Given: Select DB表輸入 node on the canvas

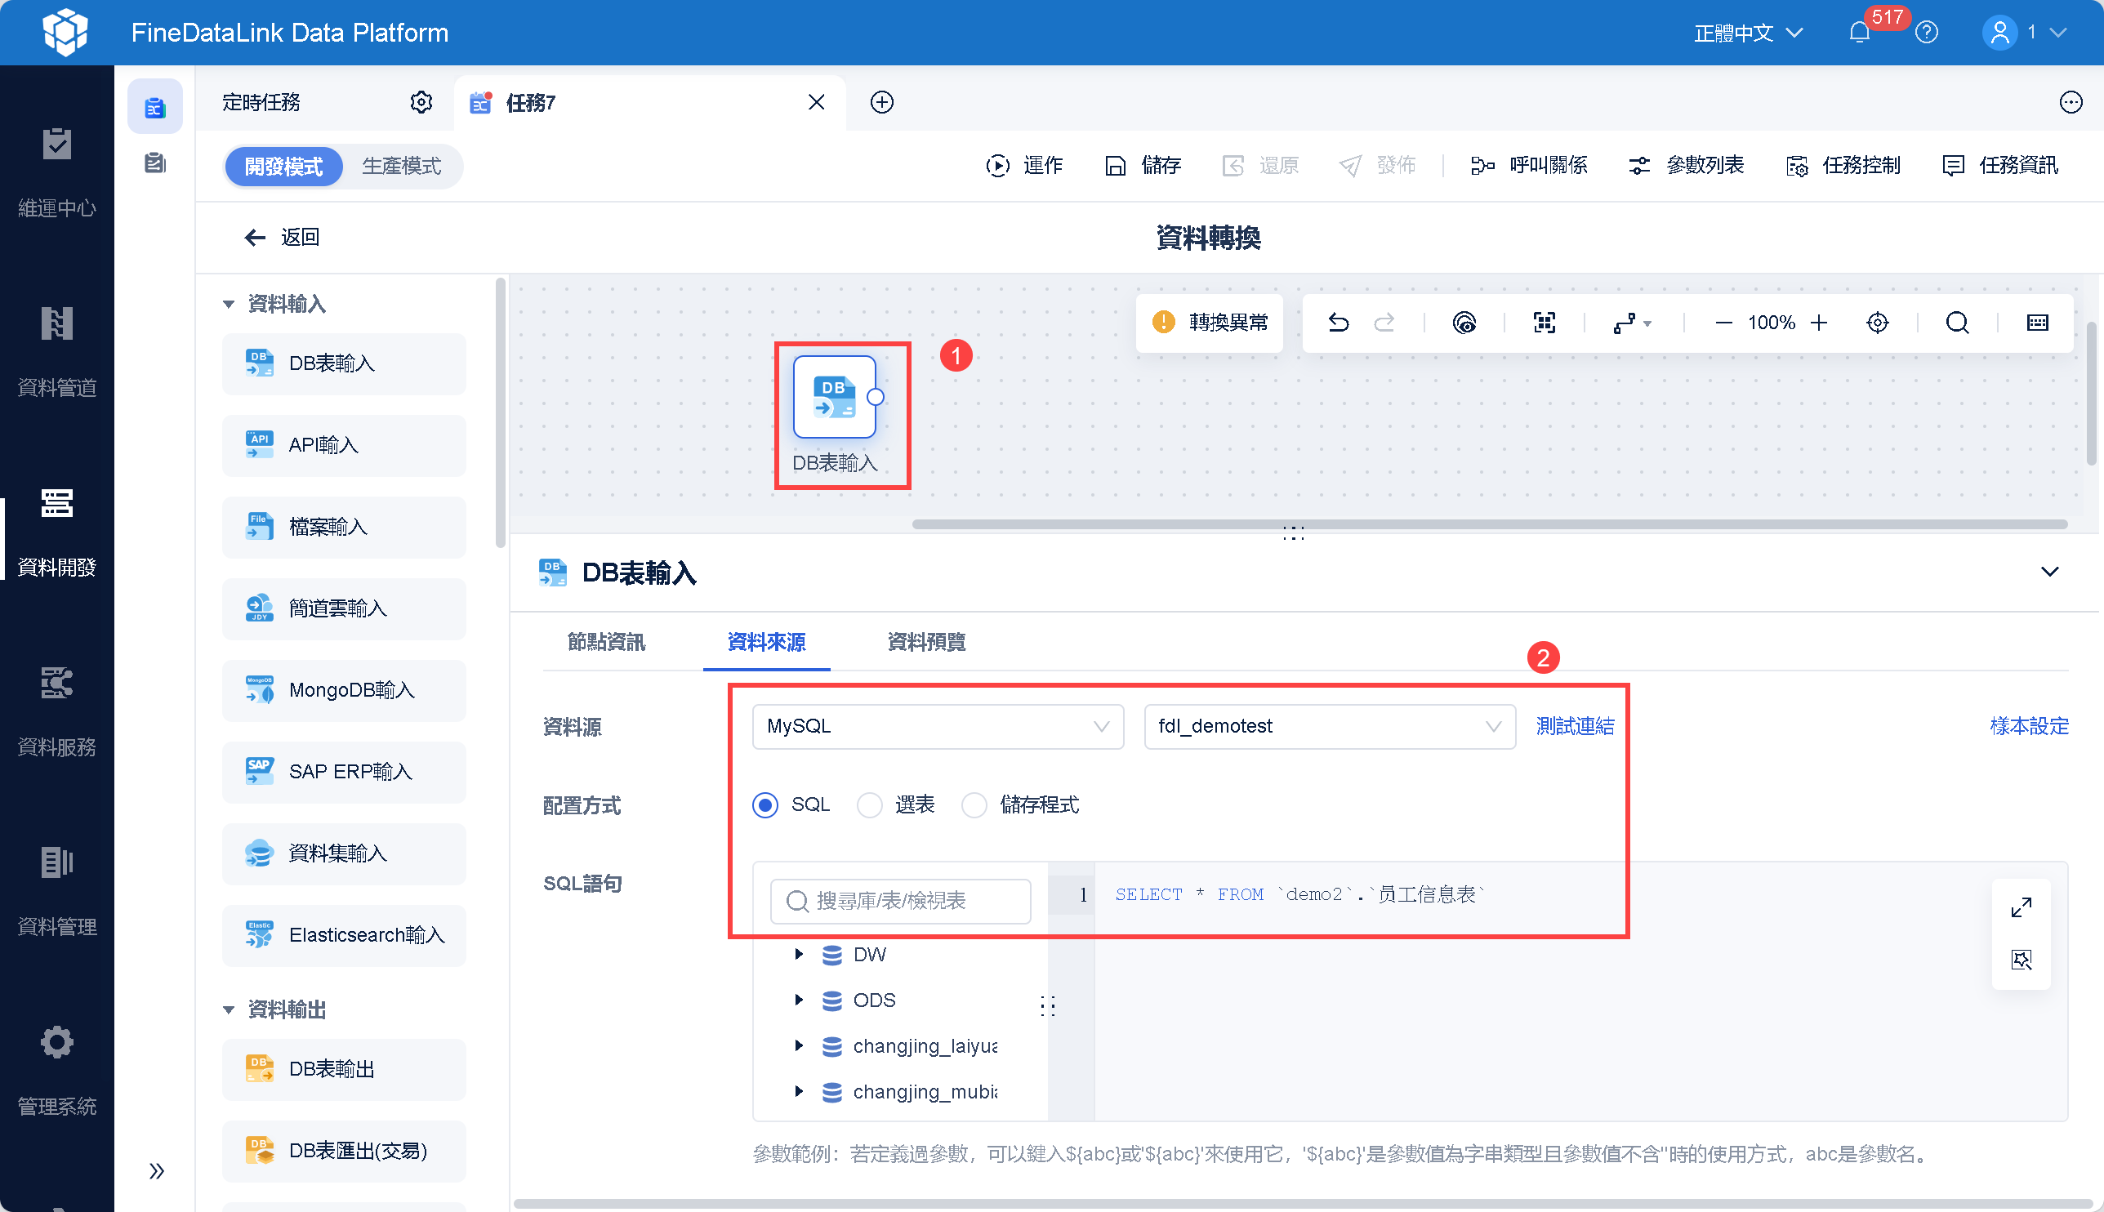Looking at the screenshot, I should coord(834,398).
